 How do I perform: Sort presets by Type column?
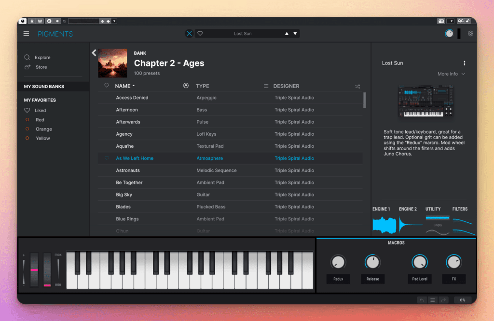pos(202,86)
